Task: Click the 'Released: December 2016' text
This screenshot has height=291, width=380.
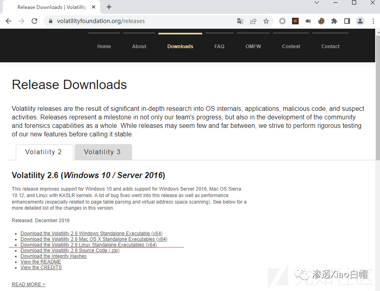Action: pos(41,221)
